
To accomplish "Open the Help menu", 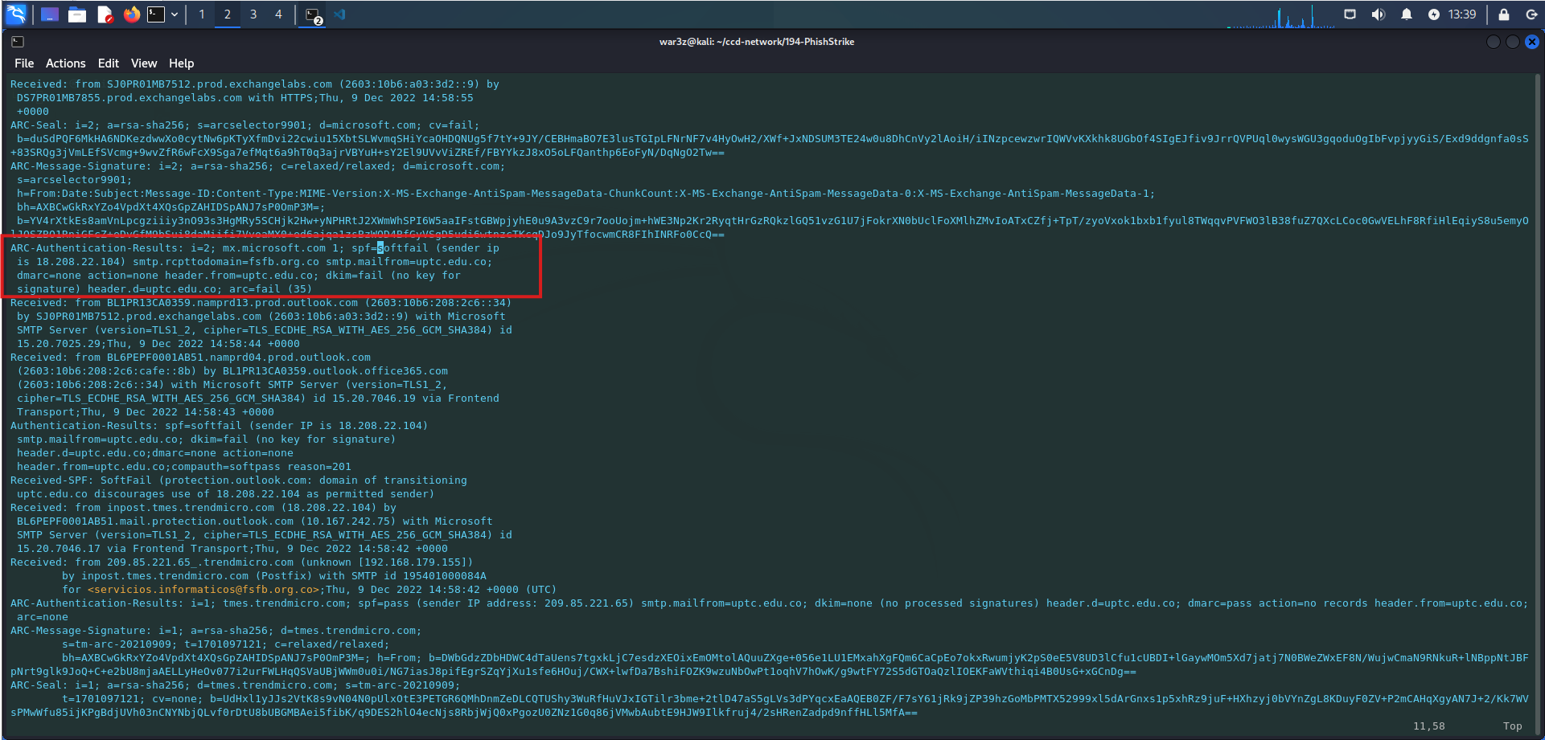I will [x=181, y=63].
